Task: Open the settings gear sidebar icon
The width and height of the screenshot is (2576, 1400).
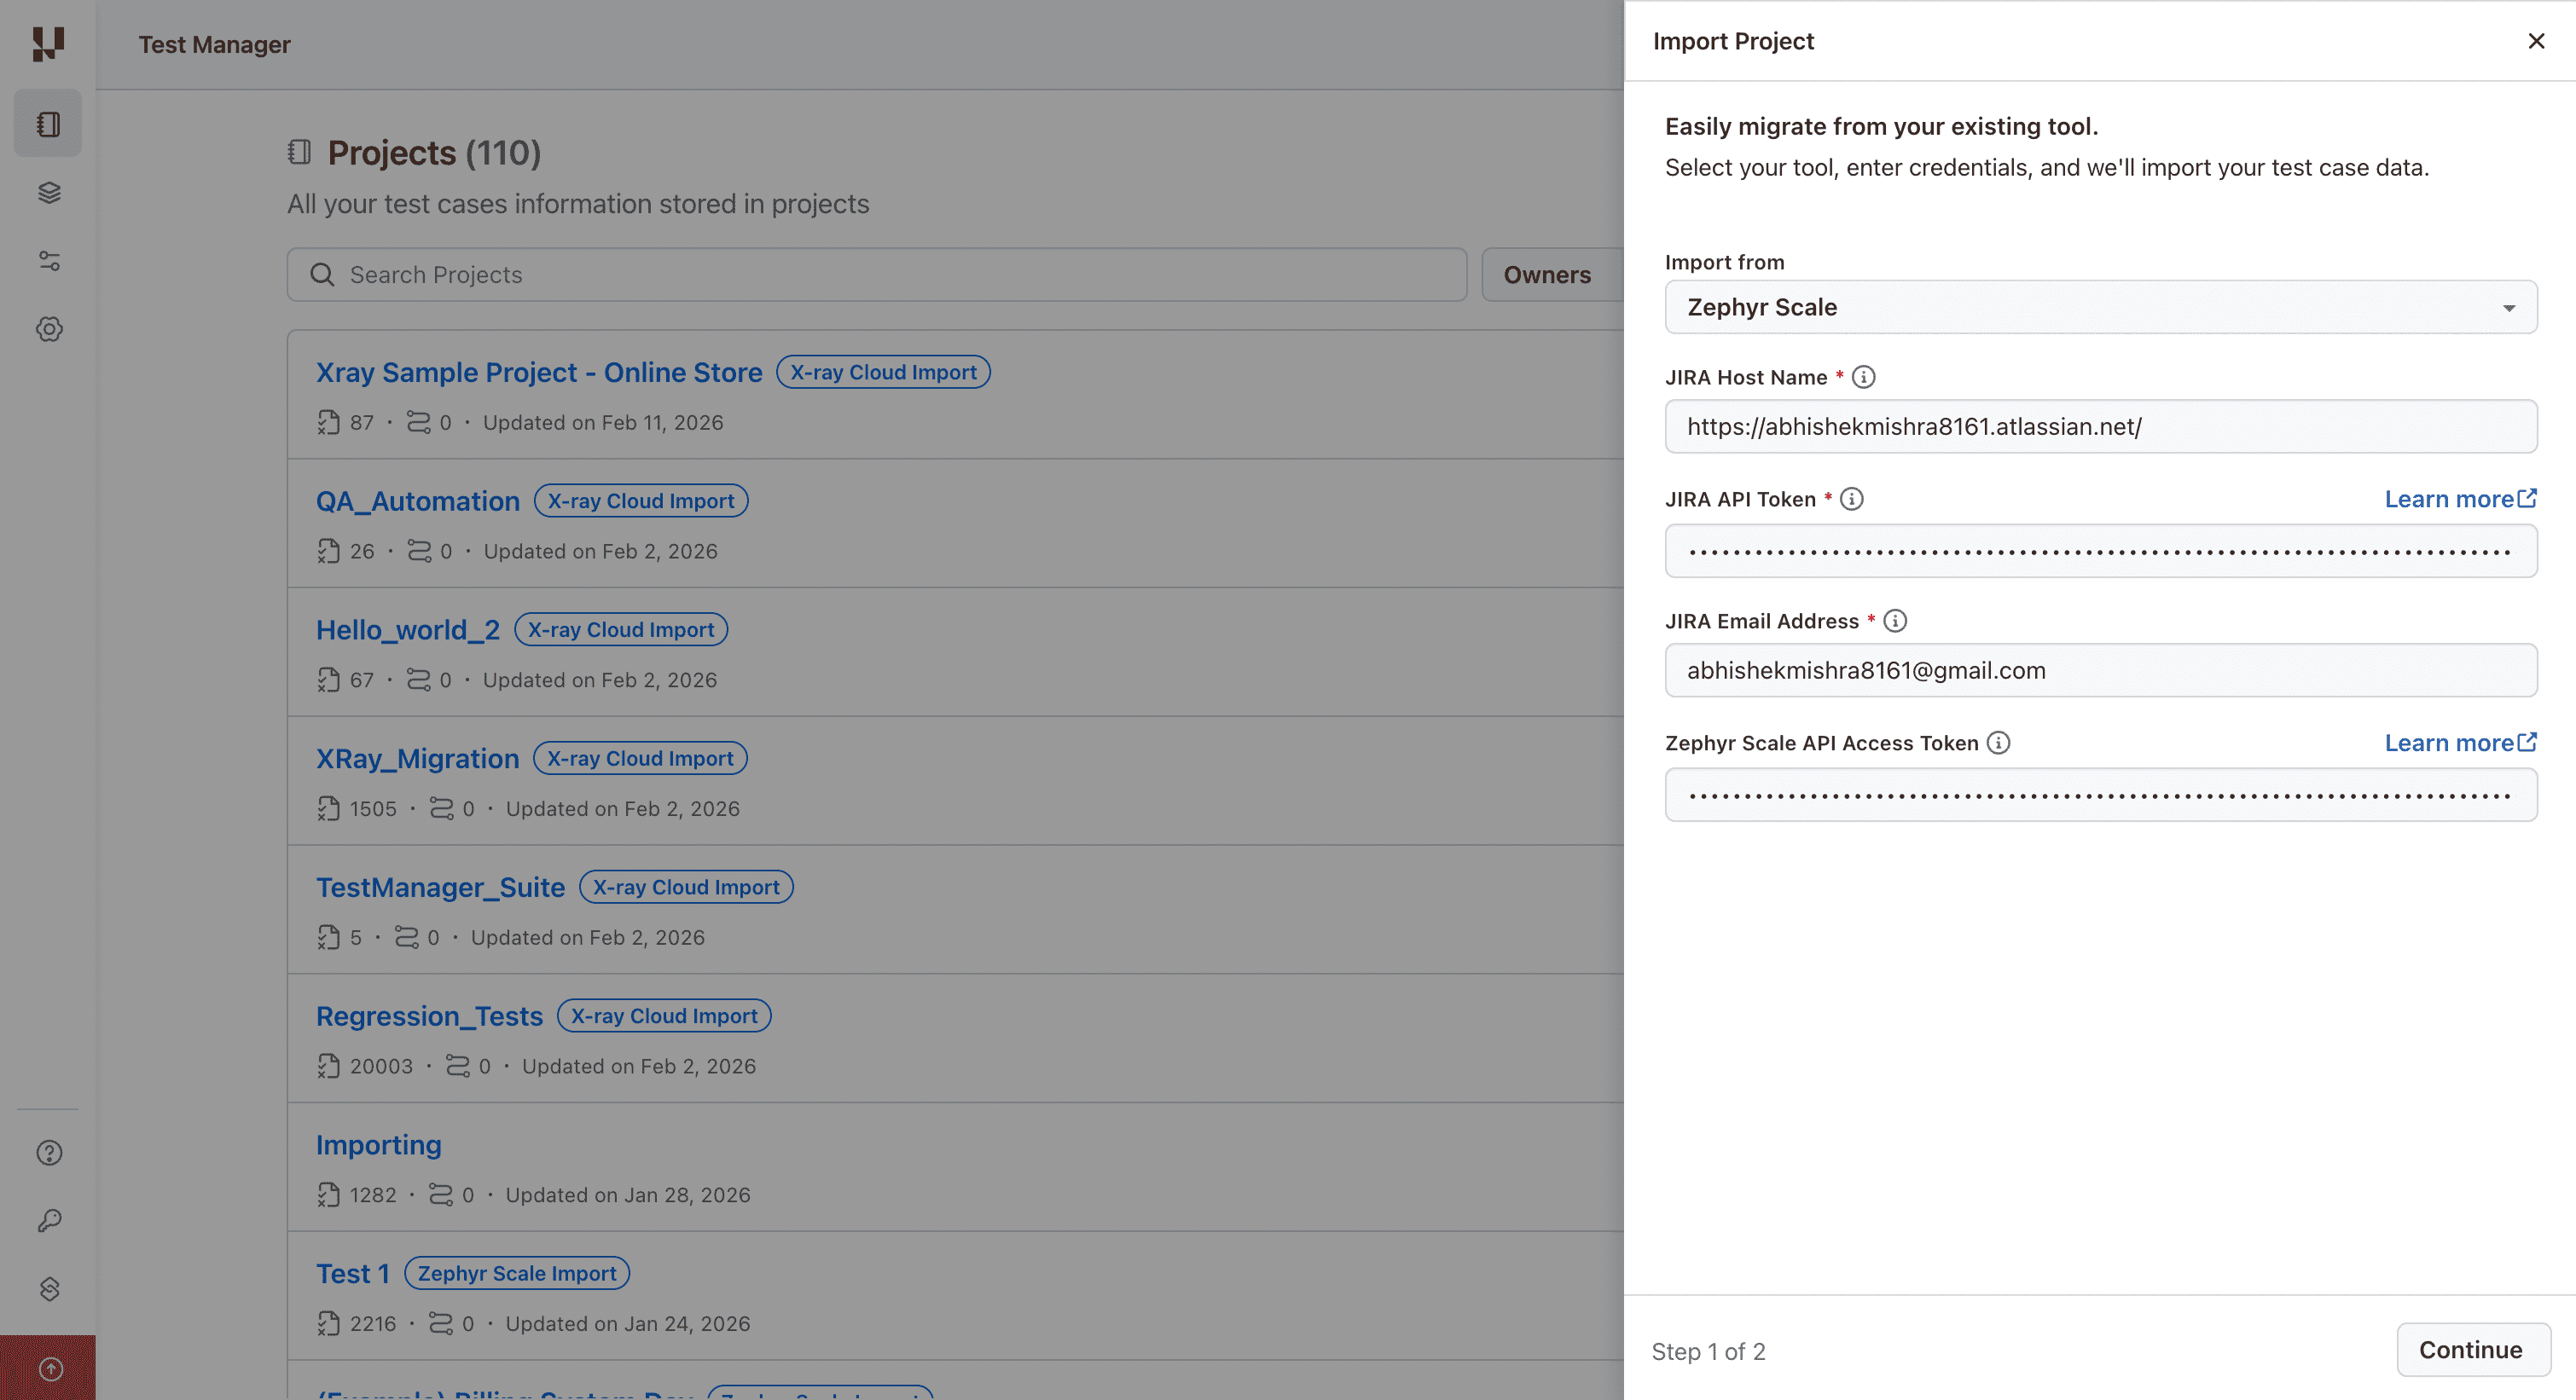Action: (x=49, y=329)
